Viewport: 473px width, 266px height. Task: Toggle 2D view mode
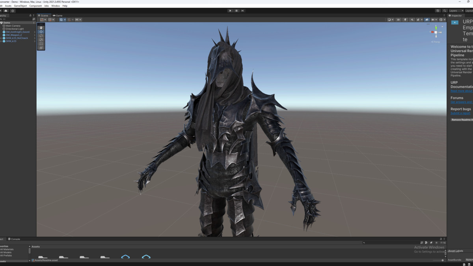(398, 20)
